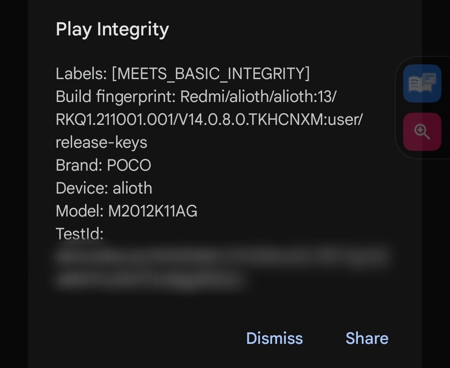Viewport: 450px width, 368px height.
Task: Tap the Dismiss button
Action: click(x=274, y=338)
